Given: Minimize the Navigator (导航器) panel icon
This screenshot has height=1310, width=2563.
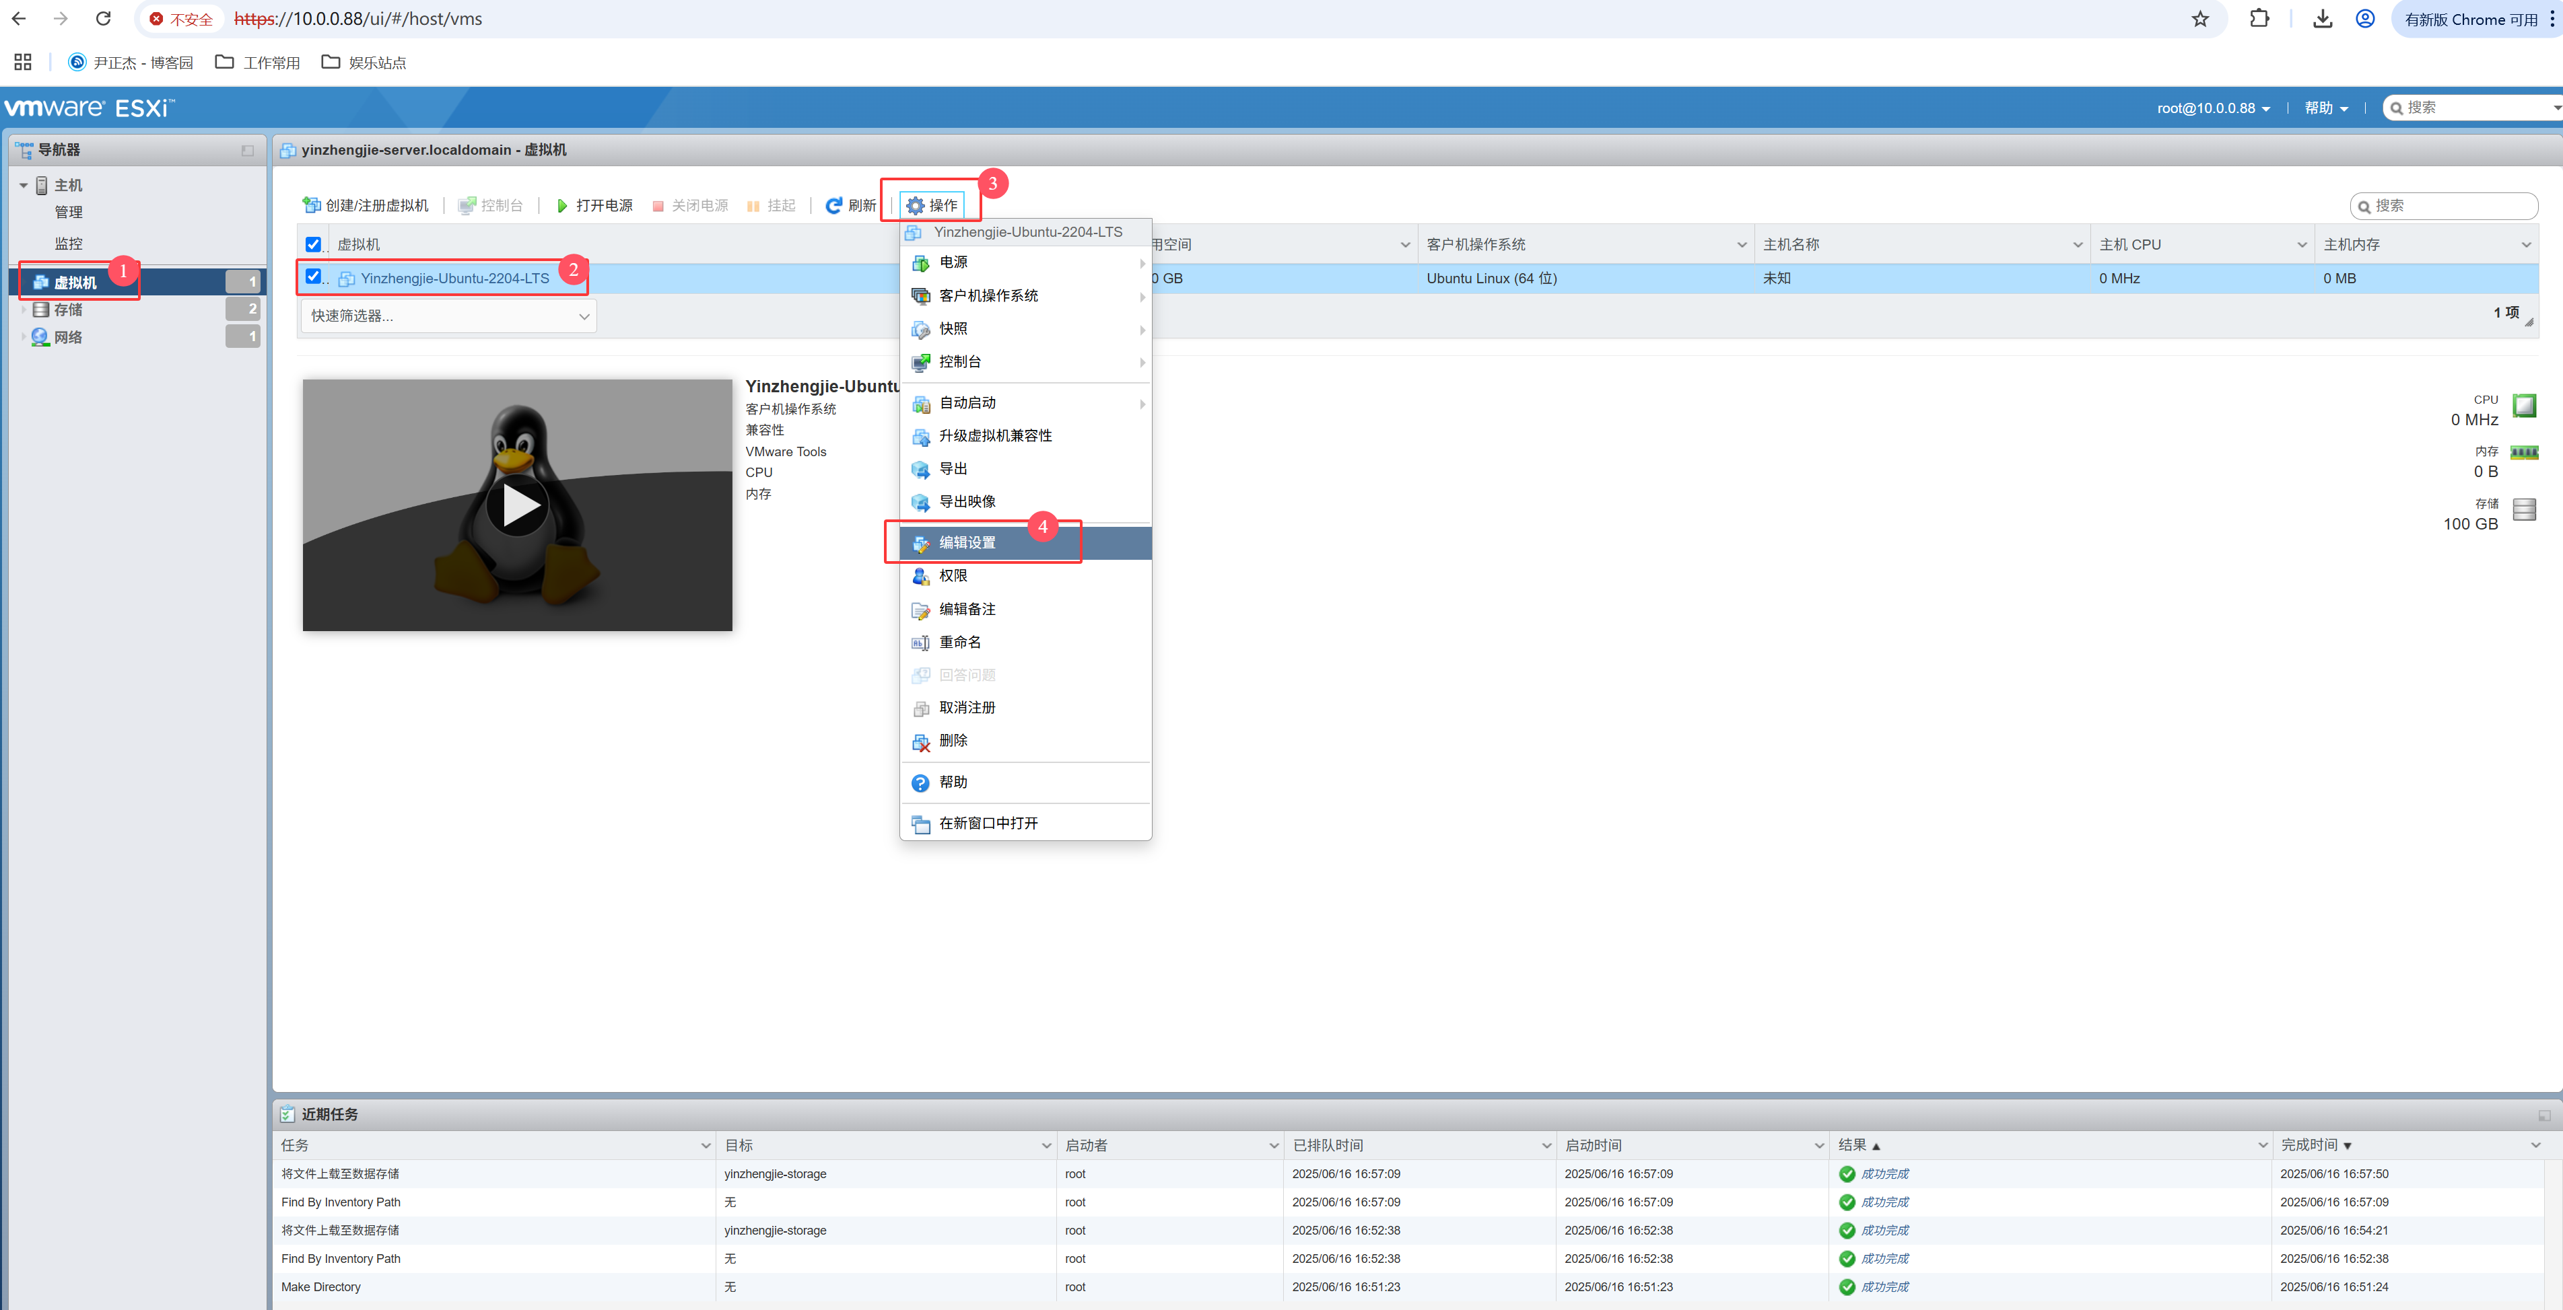Looking at the screenshot, I should coord(248,150).
